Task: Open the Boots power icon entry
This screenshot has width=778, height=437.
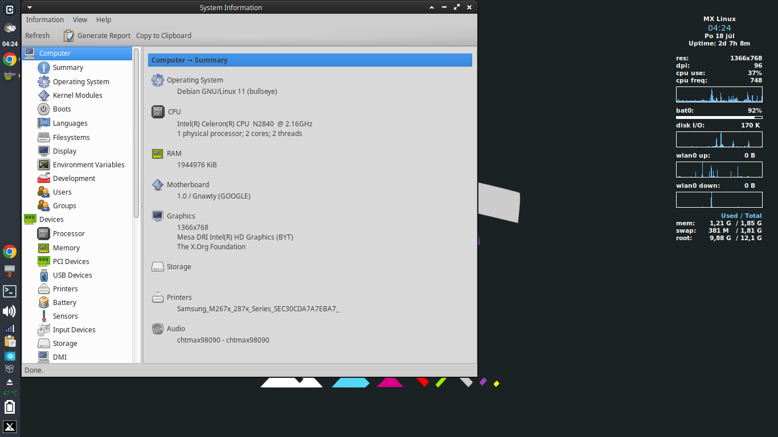Action: pyautogui.click(x=44, y=109)
